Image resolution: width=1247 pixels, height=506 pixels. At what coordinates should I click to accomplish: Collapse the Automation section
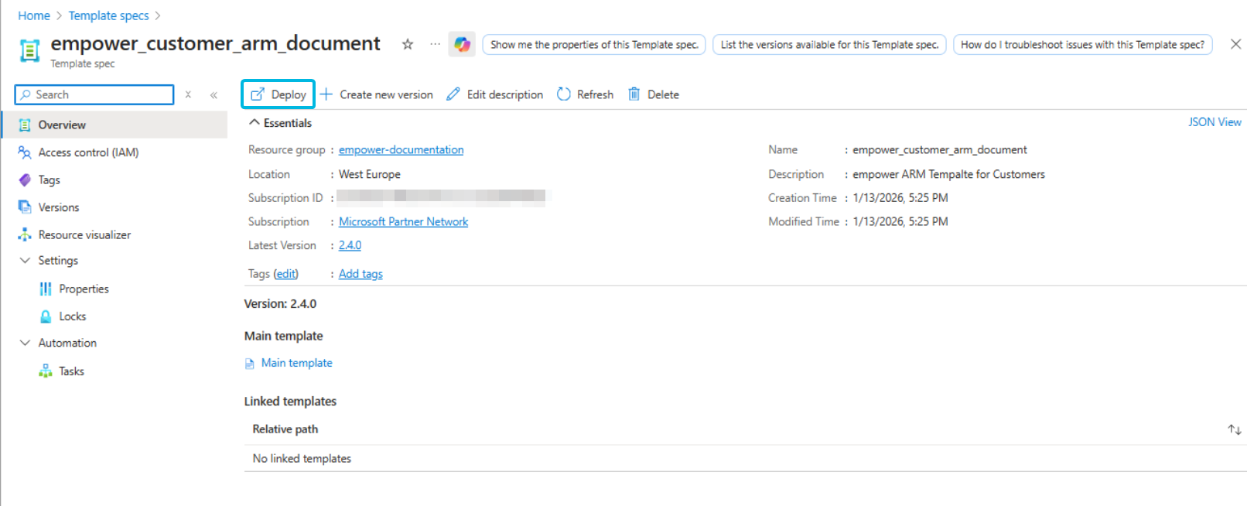25,343
